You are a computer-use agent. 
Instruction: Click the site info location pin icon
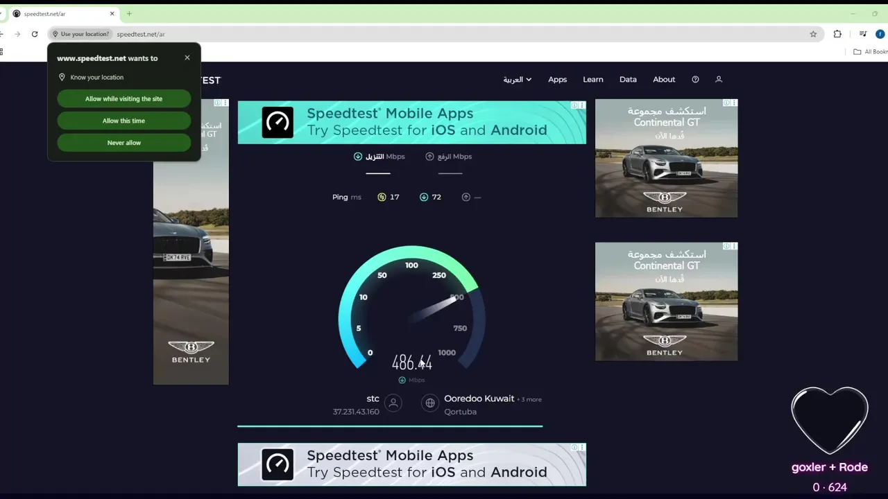coord(55,34)
